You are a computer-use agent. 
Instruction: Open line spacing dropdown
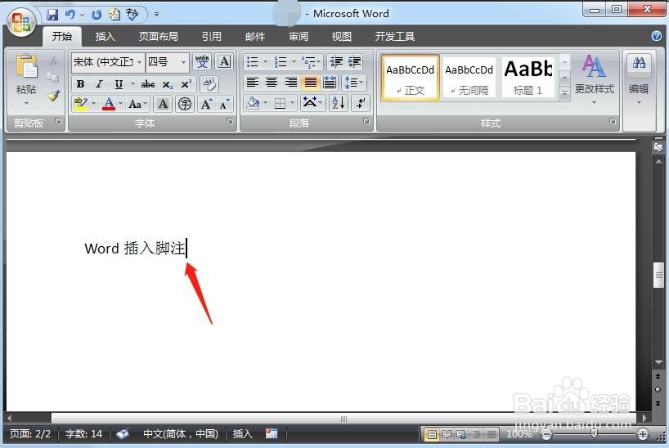coord(353,82)
